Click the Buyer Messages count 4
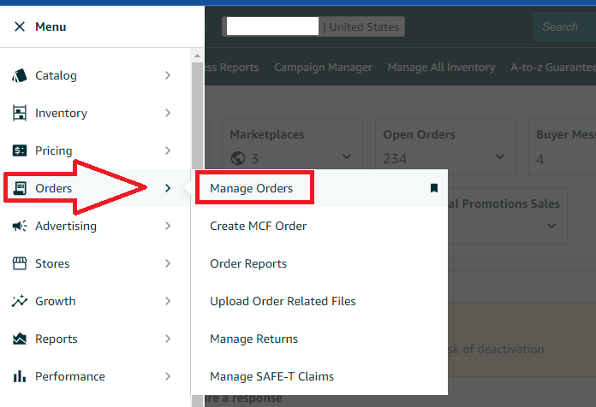Screen dimensions: 596x407 tap(539, 159)
